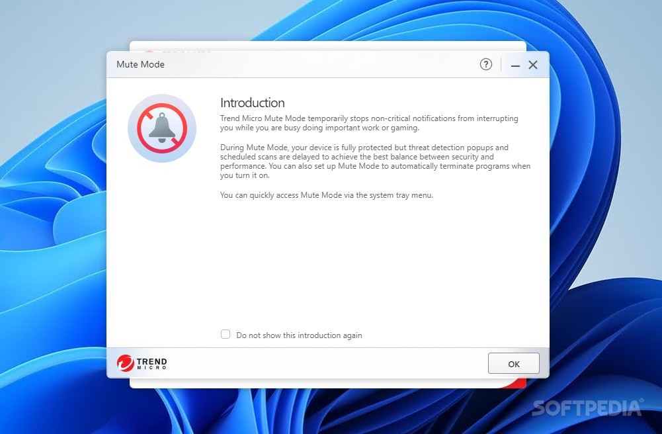Click text 'You can quickly access Mute Mode'
The image size is (662, 434).
click(280, 195)
